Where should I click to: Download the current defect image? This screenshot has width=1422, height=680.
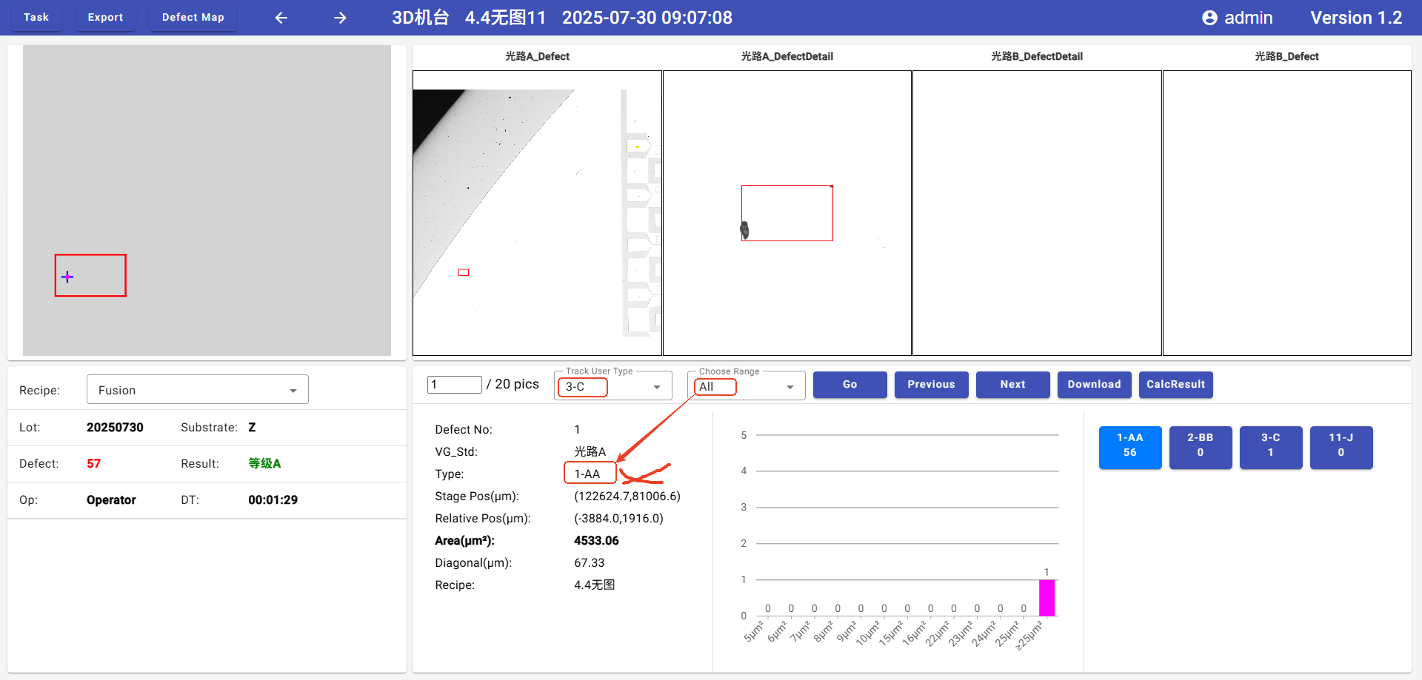pyautogui.click(x=1094, y=385)
